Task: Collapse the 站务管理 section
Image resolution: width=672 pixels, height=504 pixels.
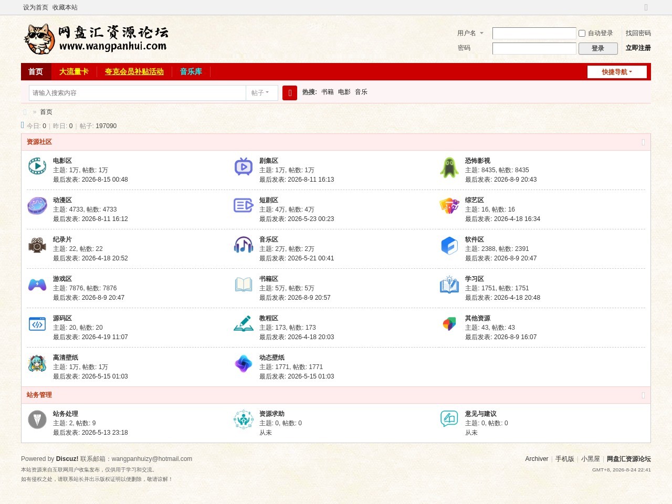Action: [x=643, y=395]
